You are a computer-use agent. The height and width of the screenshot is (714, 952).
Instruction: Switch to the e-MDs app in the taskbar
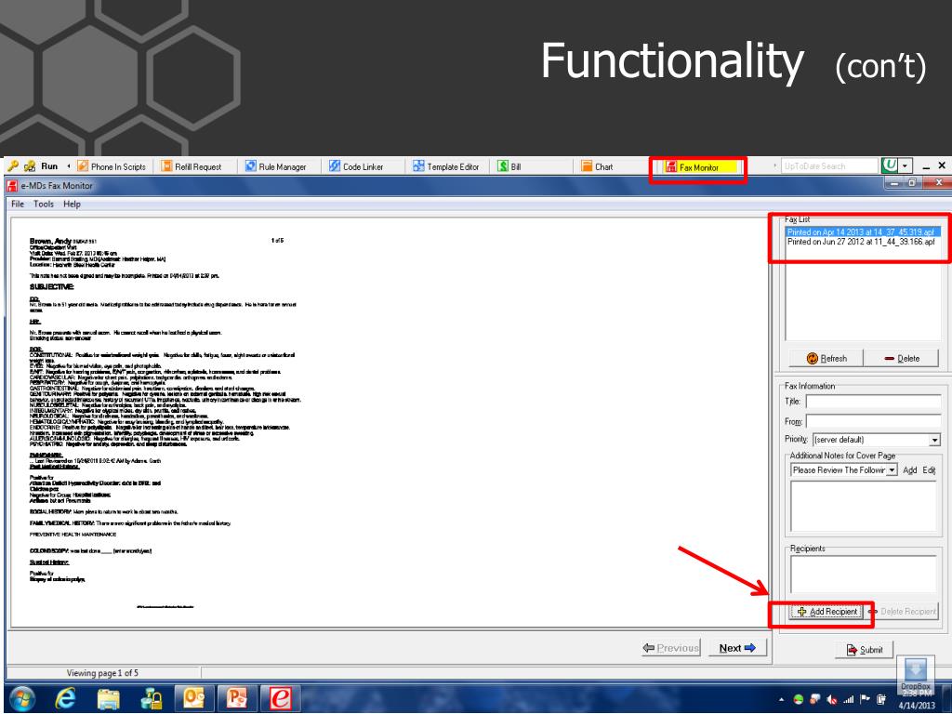click(279, 698)
